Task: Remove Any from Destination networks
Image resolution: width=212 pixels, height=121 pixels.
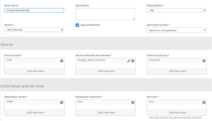Action: coord(133,102)
